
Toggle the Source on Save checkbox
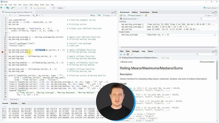(x=18, y=15)
